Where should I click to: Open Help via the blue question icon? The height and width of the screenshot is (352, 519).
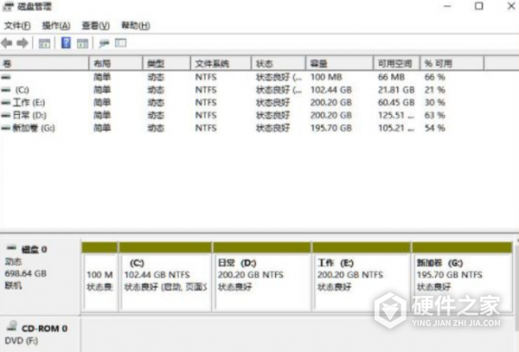point(66,42)
